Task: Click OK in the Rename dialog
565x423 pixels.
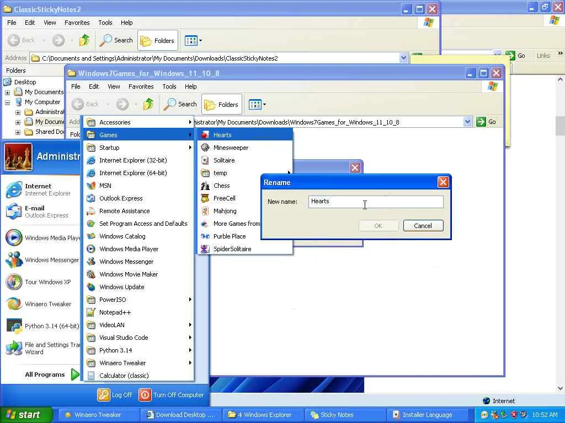Action: coord(379,225)
